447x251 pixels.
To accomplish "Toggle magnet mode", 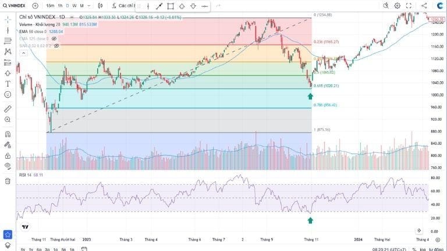I will pos(8,134).
